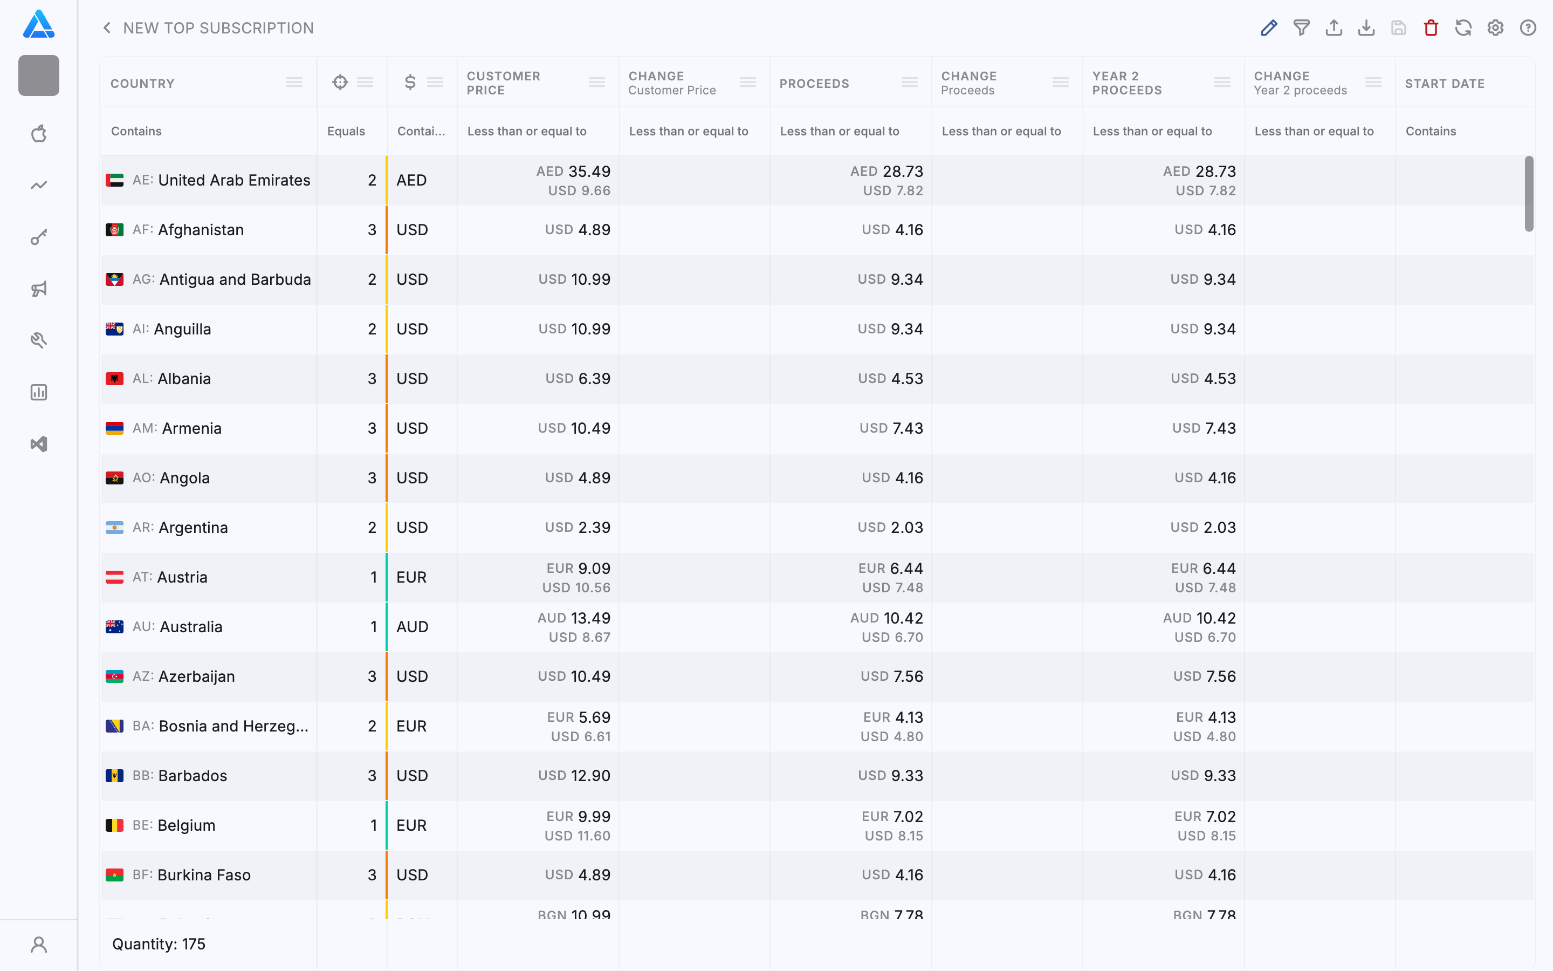
Task: Open the bar chart icon in sidebar
Action: [38, 392]
